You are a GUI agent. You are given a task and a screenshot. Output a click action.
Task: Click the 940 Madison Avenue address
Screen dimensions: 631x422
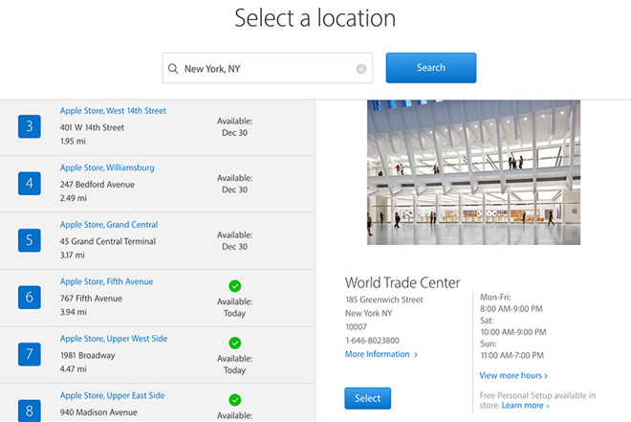(98, 412)
